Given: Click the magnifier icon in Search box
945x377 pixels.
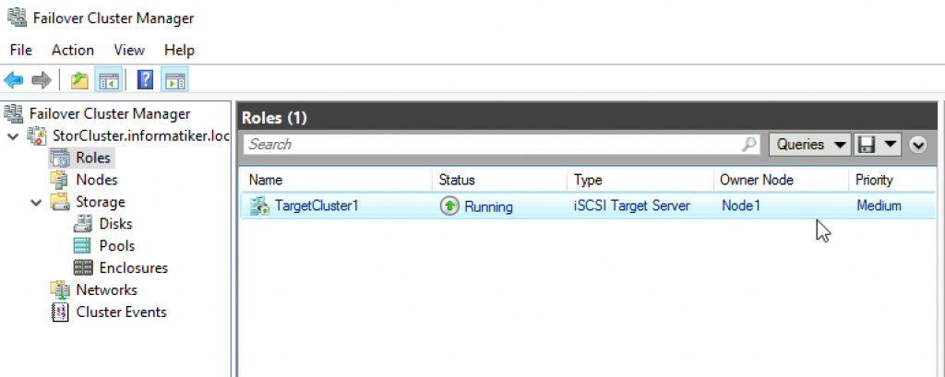Looking at the screenshot, I should click(x=749, y=145).
